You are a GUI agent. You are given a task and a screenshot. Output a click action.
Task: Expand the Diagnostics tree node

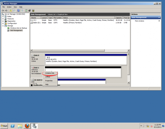tap(3, 21)
